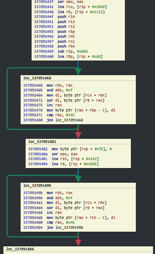Select mov rdx, rax at 337d9149b
155x254 pixels.
click(x=48, y=193)
